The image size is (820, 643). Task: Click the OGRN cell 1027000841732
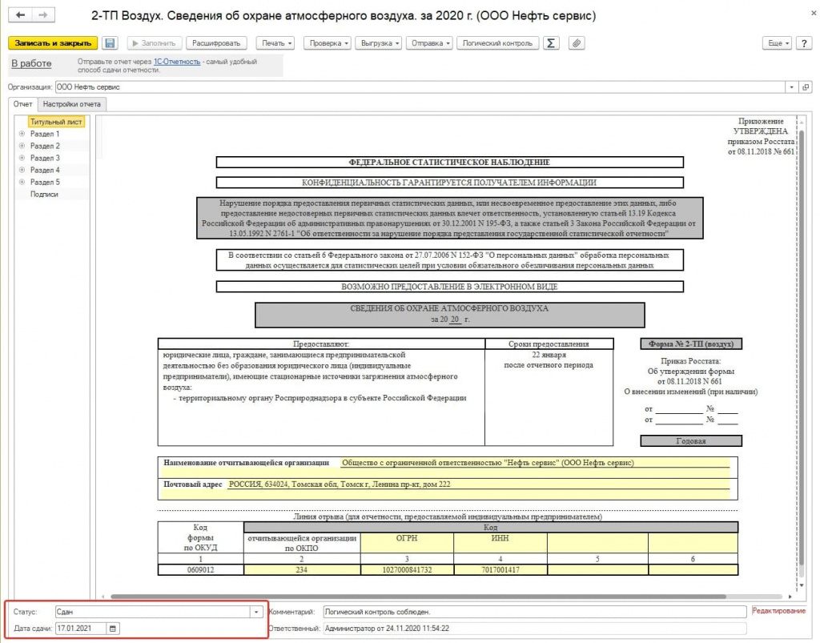pos(407,570)
